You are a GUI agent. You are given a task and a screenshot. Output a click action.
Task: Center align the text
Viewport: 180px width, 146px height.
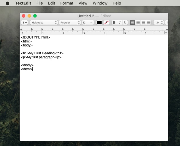coord(138,23)
